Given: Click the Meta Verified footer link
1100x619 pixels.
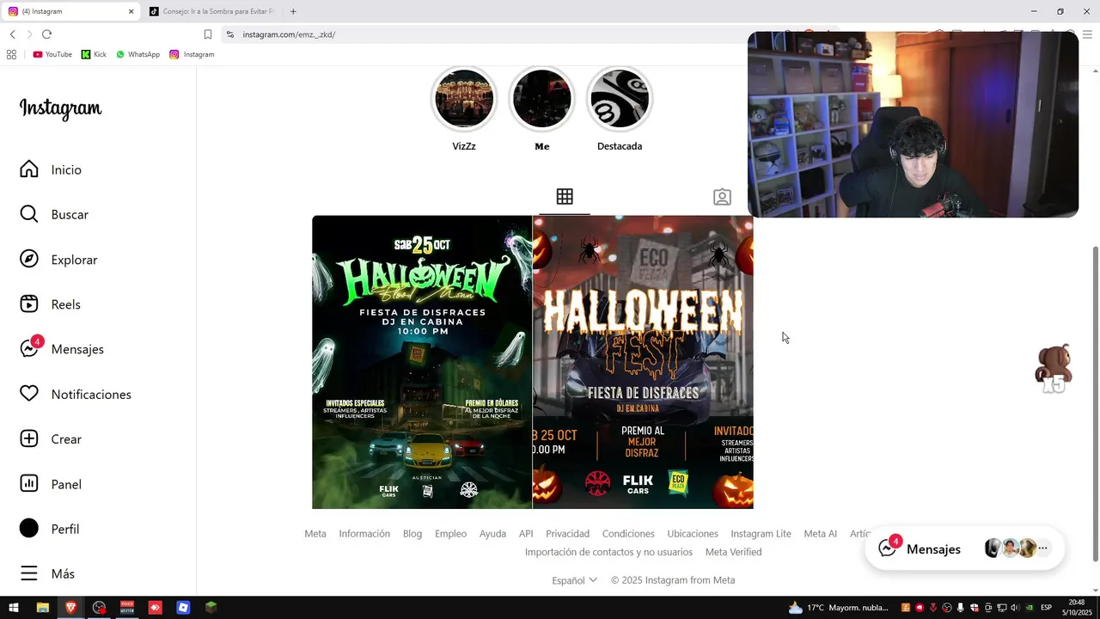Looking at the screenshot, I should pos(733,552).
